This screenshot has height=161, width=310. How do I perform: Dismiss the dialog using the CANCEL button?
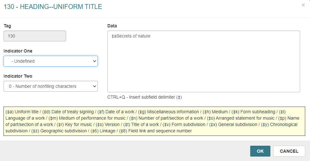pos(289,151)
